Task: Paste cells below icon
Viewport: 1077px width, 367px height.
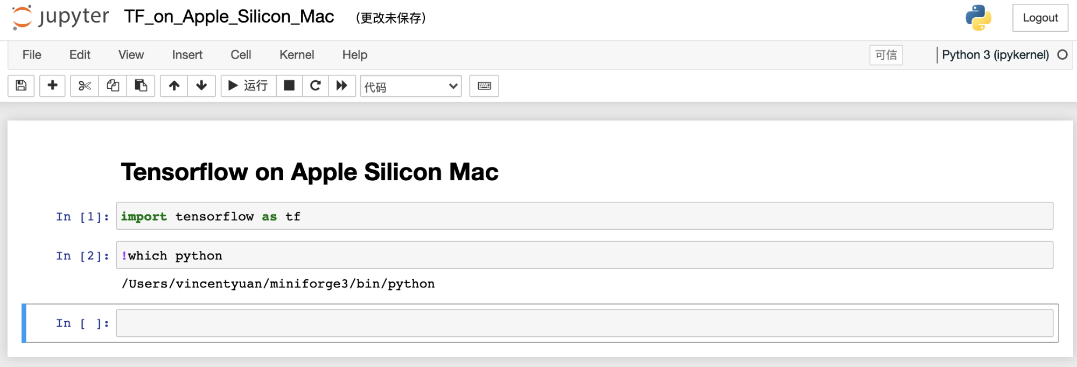Action: point(141,86)
